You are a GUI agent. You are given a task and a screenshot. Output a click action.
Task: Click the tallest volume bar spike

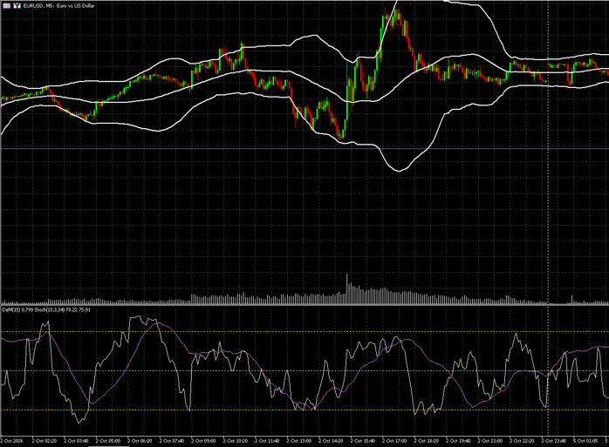(x=347, y=289)
